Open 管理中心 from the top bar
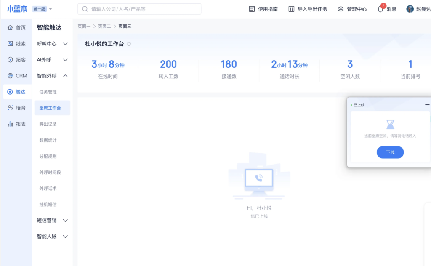Image resolution: width=431 pixels, height=266 pixels. [352, 9]
